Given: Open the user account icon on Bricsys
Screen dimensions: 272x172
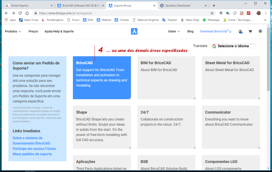Looking at the screenshot, I should (240, 32).
